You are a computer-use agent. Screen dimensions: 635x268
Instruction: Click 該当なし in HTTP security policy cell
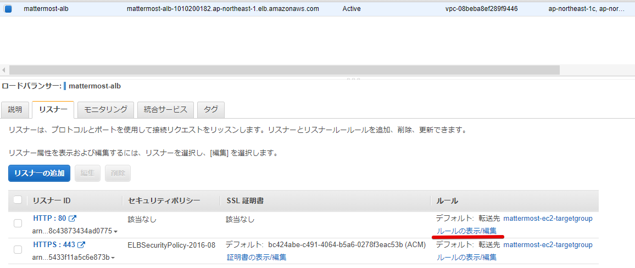142,220
